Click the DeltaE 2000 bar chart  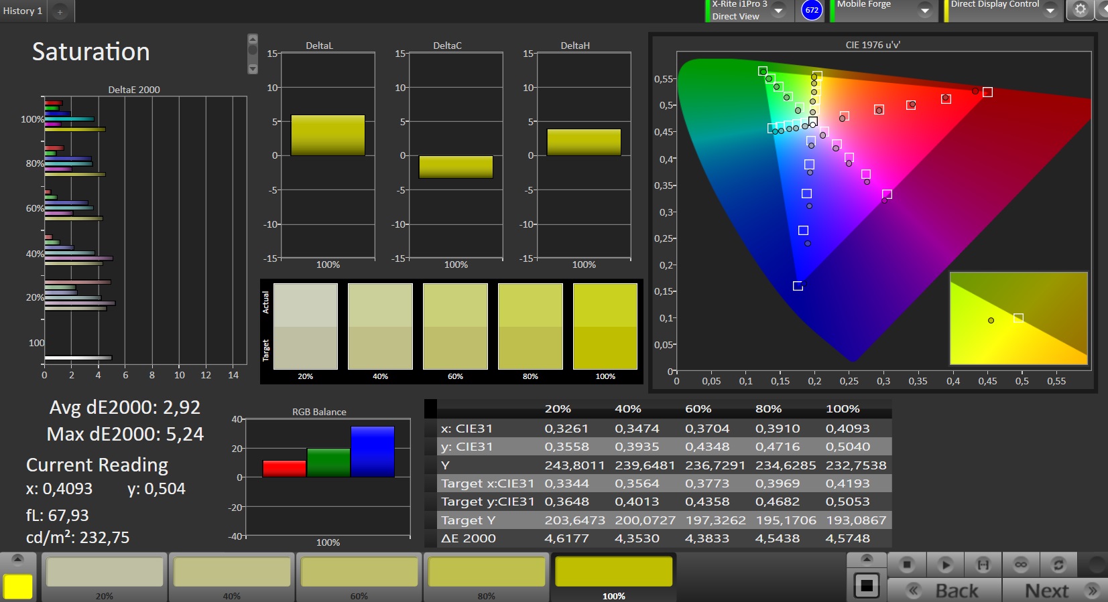pos(145,230)
